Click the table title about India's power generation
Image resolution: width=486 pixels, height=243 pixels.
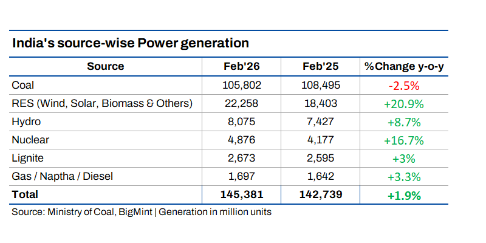(x=131, y=43)
